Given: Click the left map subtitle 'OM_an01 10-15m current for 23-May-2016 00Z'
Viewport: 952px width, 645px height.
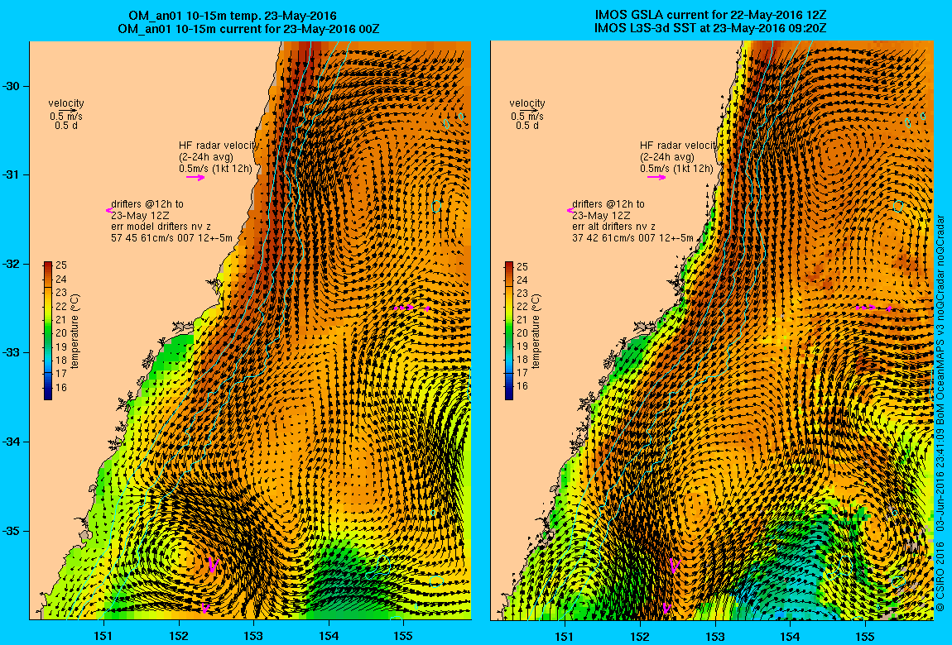Looking at the screenshot, I should [249, 28].
